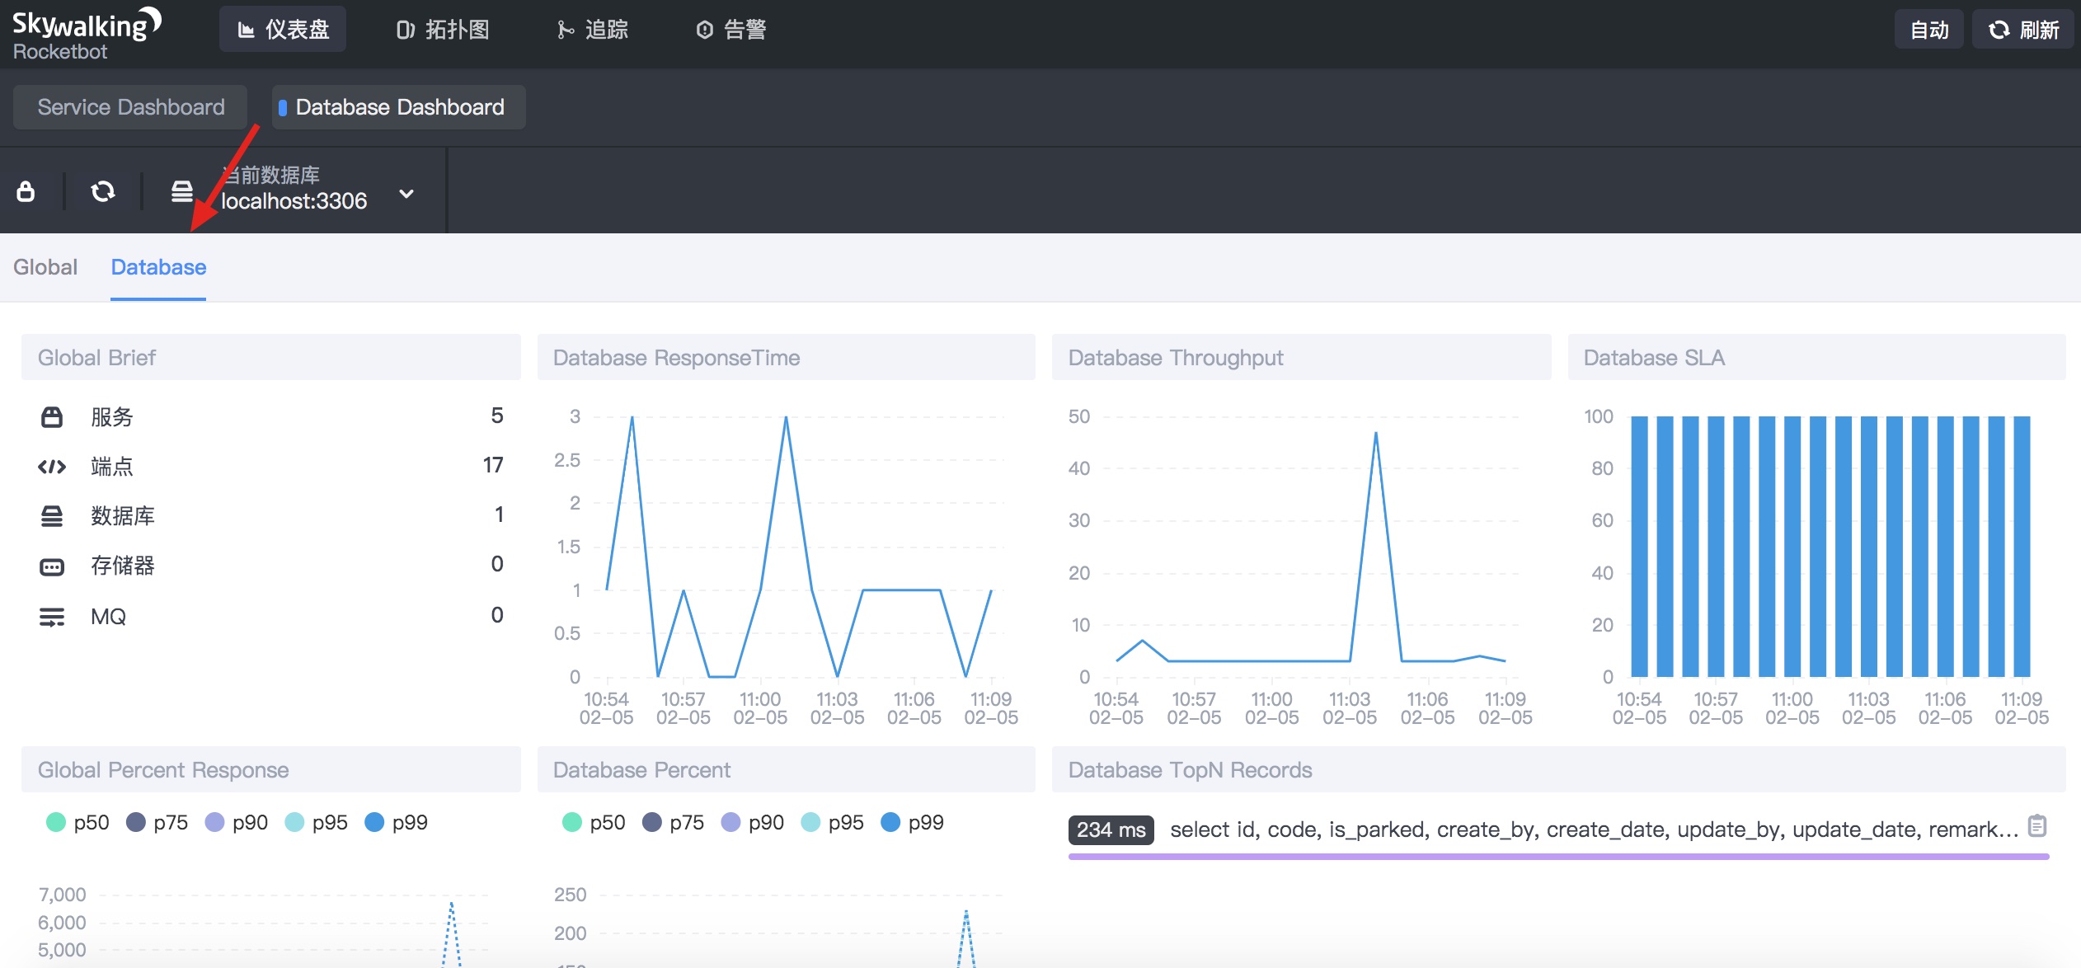Click the Skywalking Rocketbot logo
This screenshot has height=968, width=2081.
[x=86, y=33]
